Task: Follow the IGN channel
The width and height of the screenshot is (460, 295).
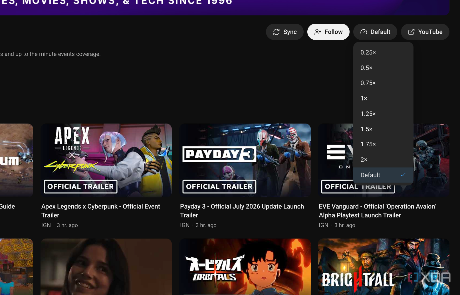Action: coord(328,32)
